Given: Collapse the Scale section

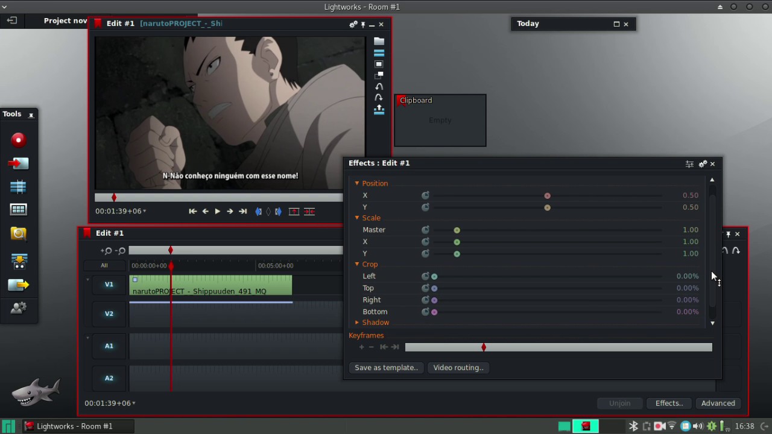Looking at the screenshot, I should (x=357, y=218).
